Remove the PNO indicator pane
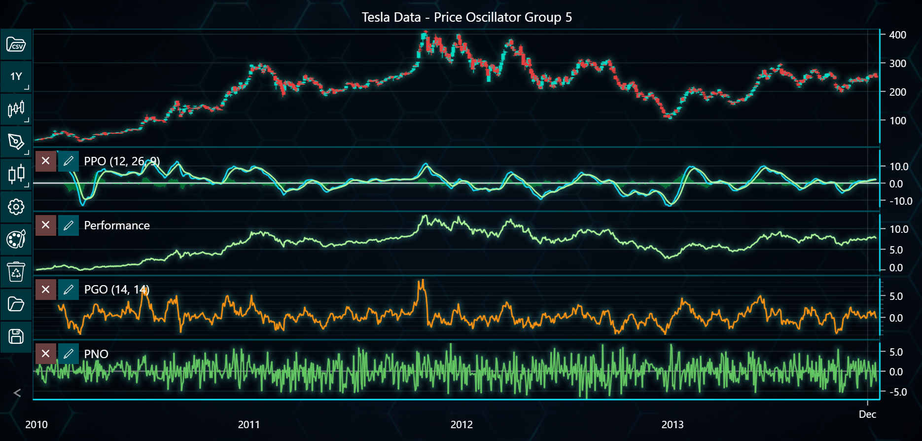This screenshot has width=922, height=441. point(46,354)
